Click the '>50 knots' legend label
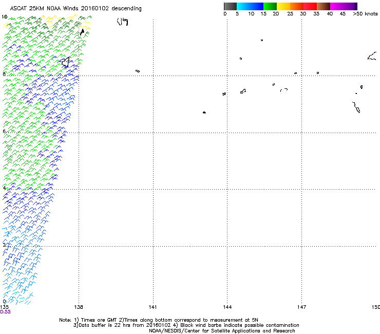 point(365,14)
